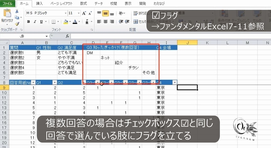The image size is (271, 148).
Task: Click the Format Painter brush icon
Action: tap(17, 24)
